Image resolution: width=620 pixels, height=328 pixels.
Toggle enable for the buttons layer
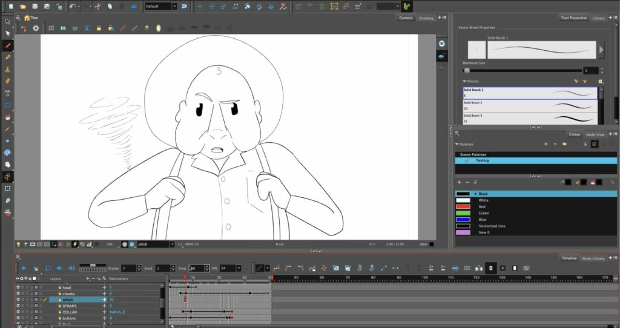[x=18, y=318]
